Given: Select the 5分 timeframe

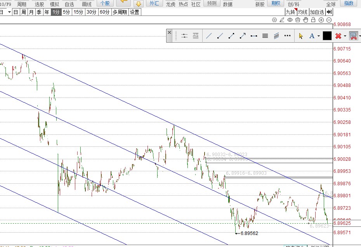Looking at the screenshot, I should (x=66, y=12).
